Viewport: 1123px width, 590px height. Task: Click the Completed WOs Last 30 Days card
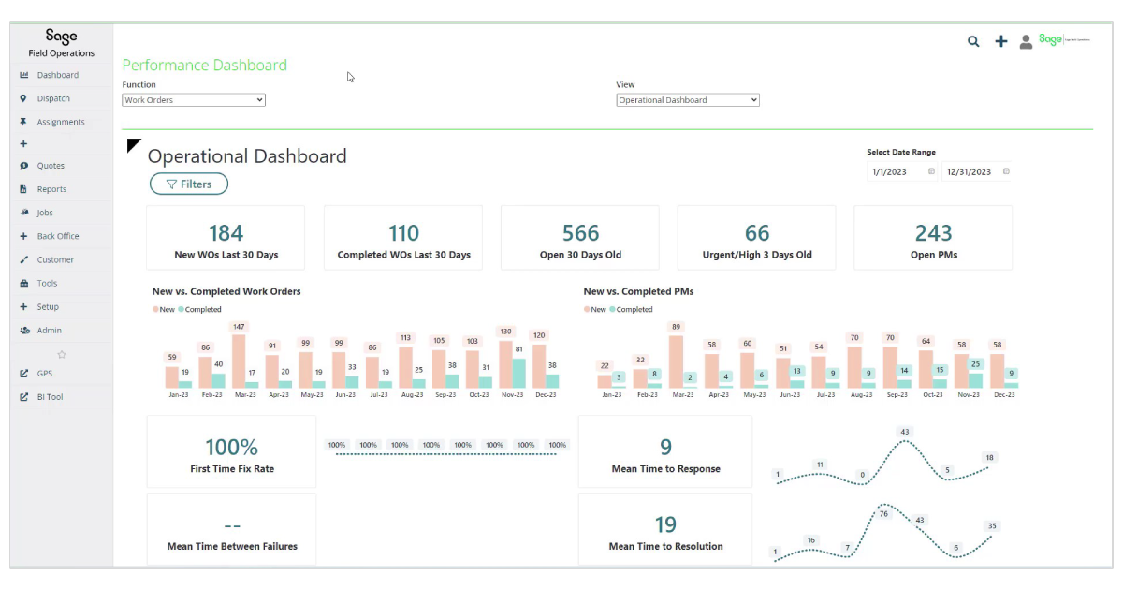coord(403,238)
